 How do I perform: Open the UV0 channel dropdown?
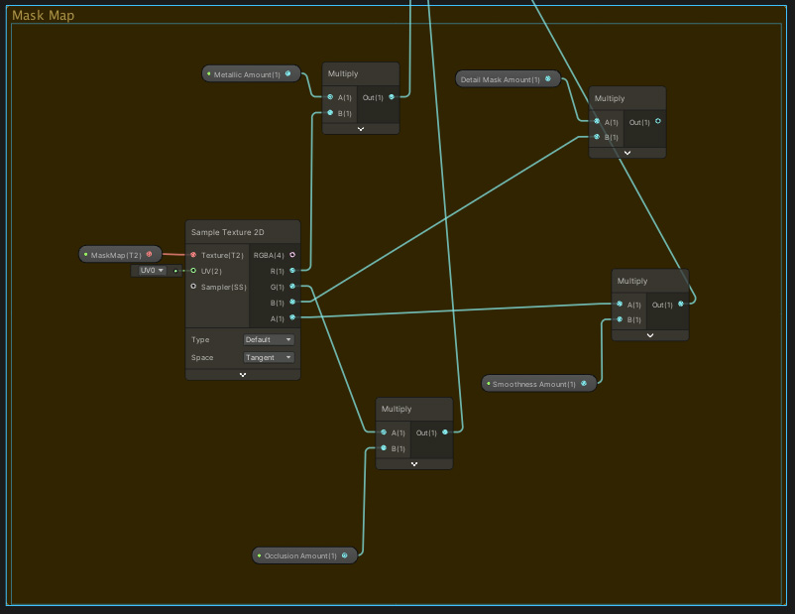[x=151, y=270]
